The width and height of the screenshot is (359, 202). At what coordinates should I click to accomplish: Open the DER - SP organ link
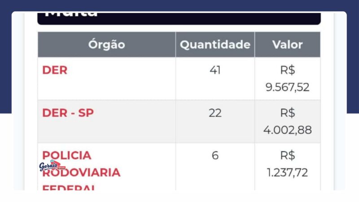68,113
